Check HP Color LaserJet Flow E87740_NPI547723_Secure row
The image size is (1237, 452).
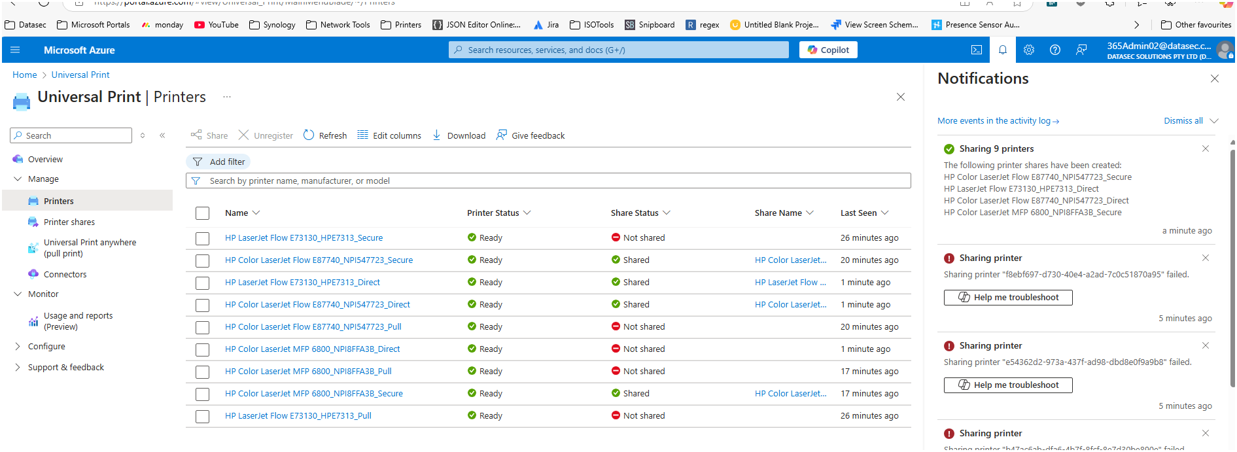point(203,260)
